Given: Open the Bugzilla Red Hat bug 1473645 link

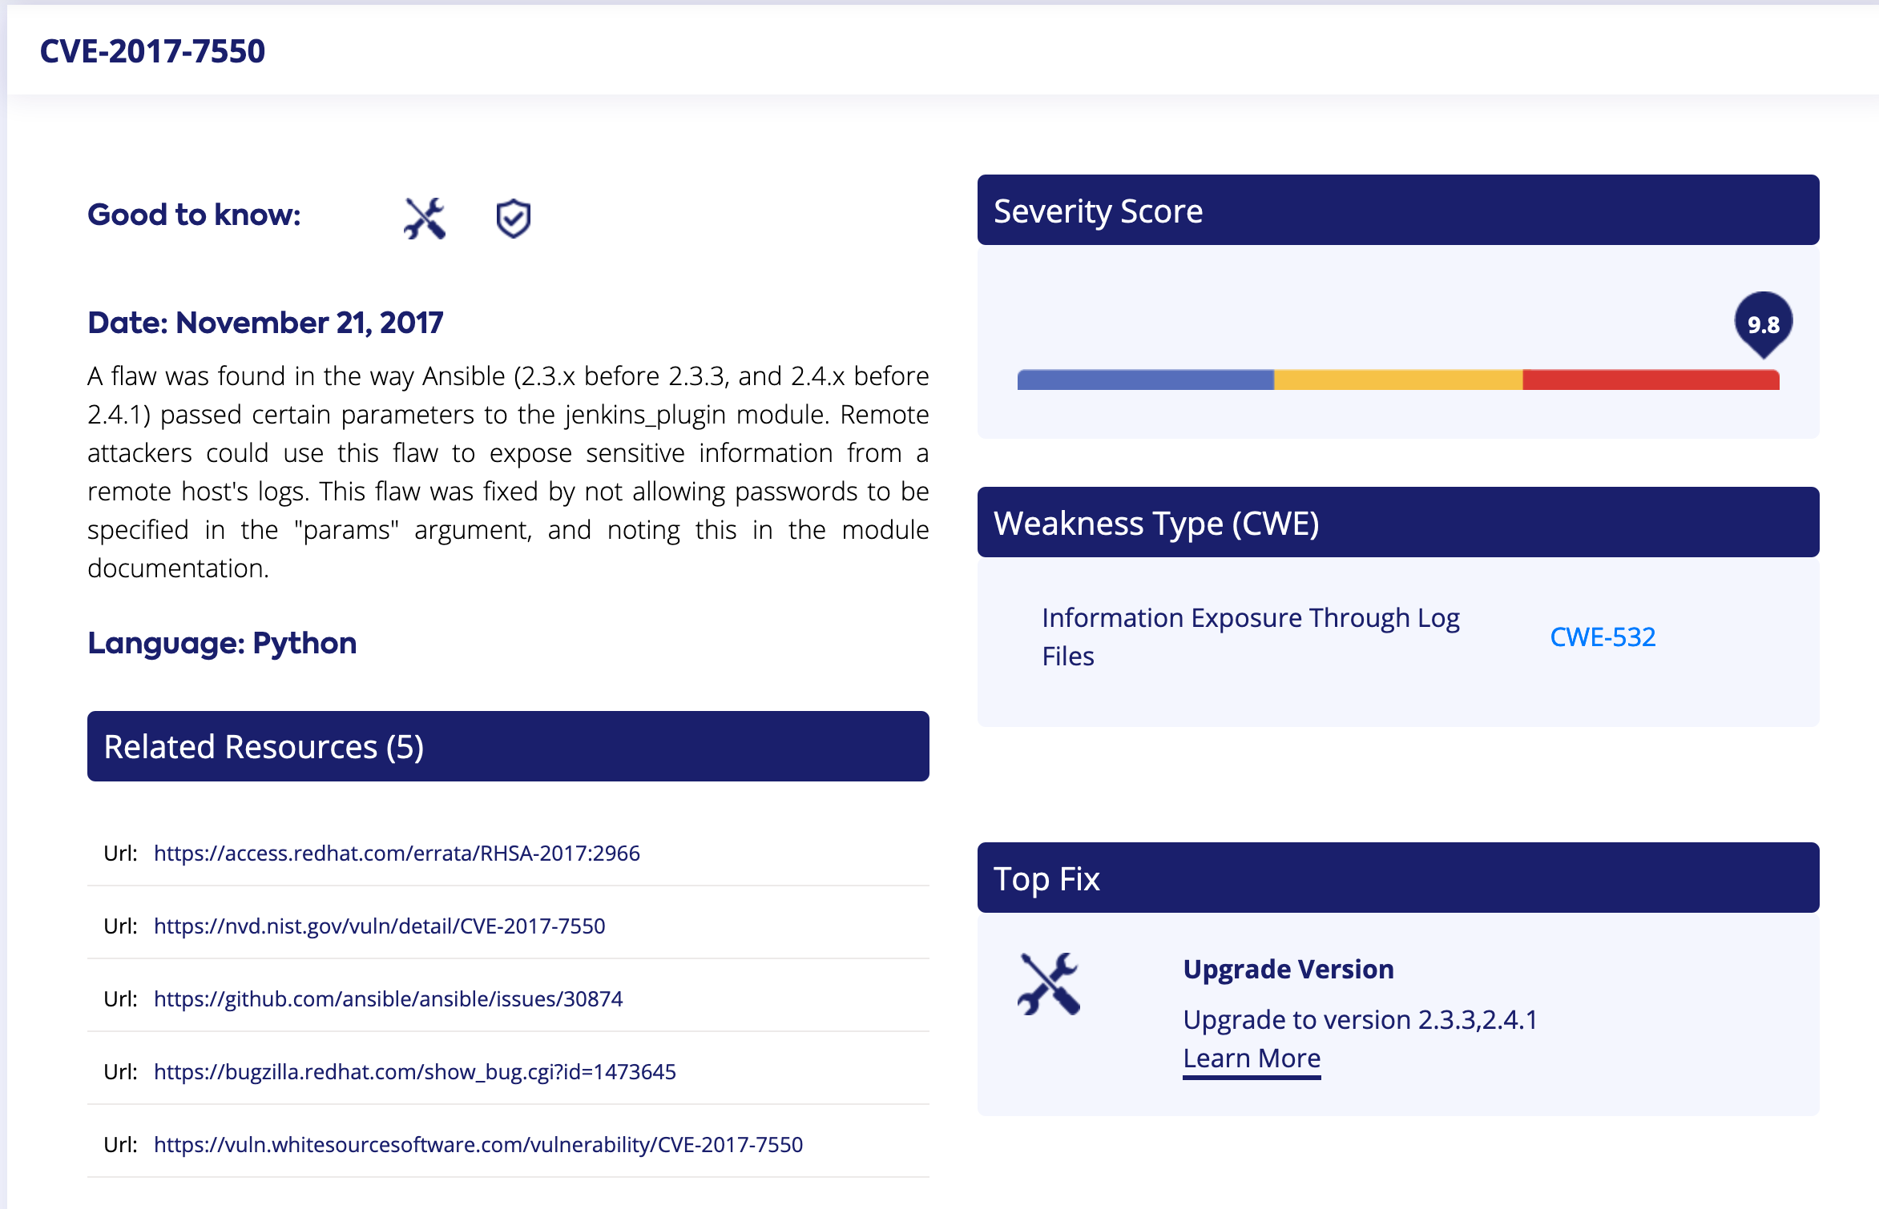Looking at the screenshot, I should [x=414, y=1071].
